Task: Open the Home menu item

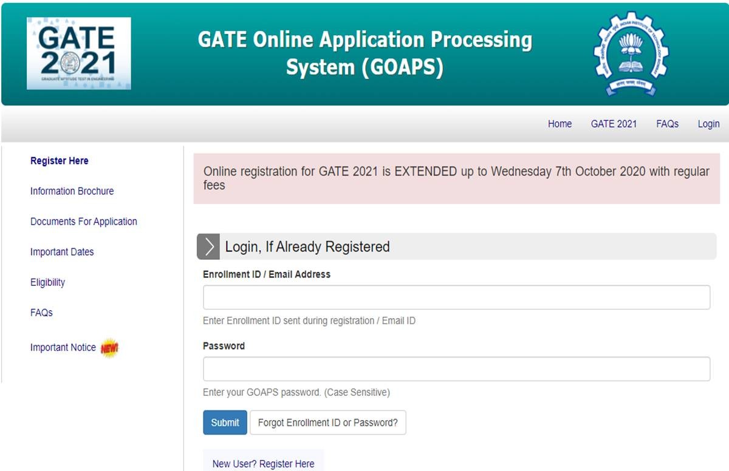Action: point(560,124)
